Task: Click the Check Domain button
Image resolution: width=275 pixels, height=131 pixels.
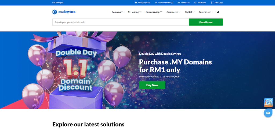Action: coord(206,22)
